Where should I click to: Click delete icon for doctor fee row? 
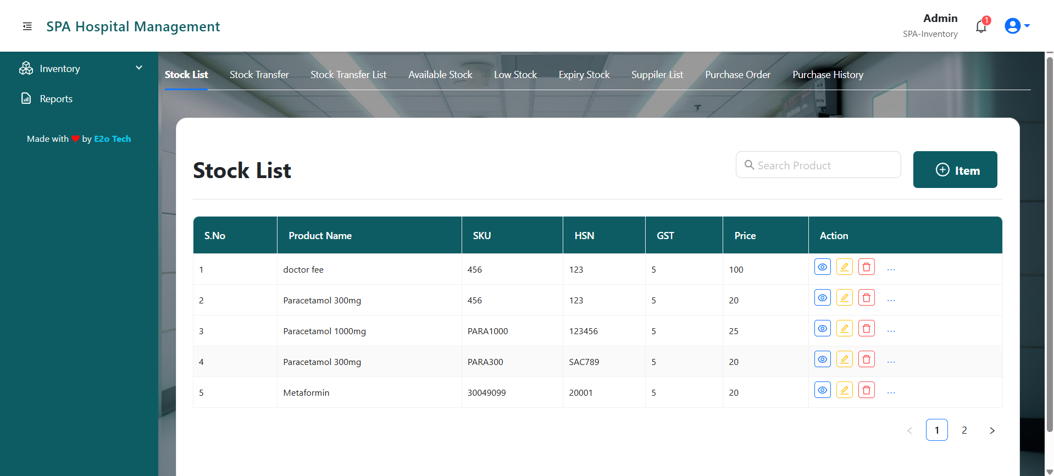[x=866, y=267]
